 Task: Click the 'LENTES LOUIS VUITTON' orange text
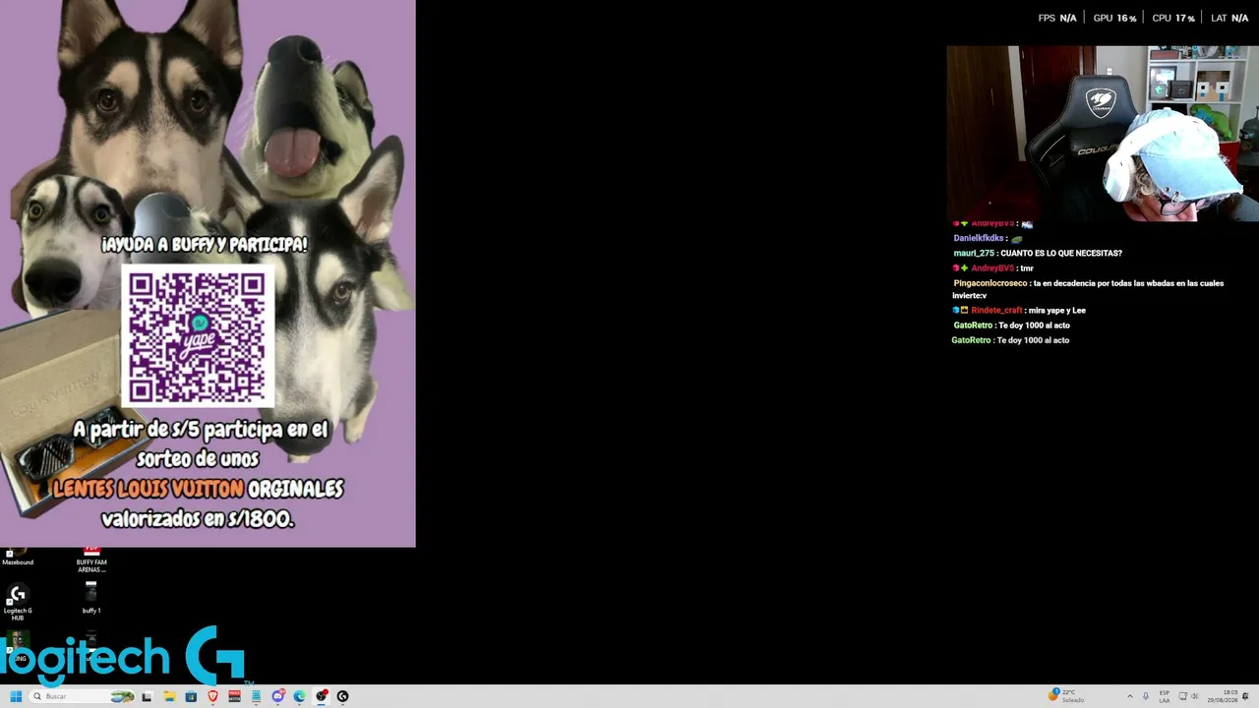(x=149, y=489)
